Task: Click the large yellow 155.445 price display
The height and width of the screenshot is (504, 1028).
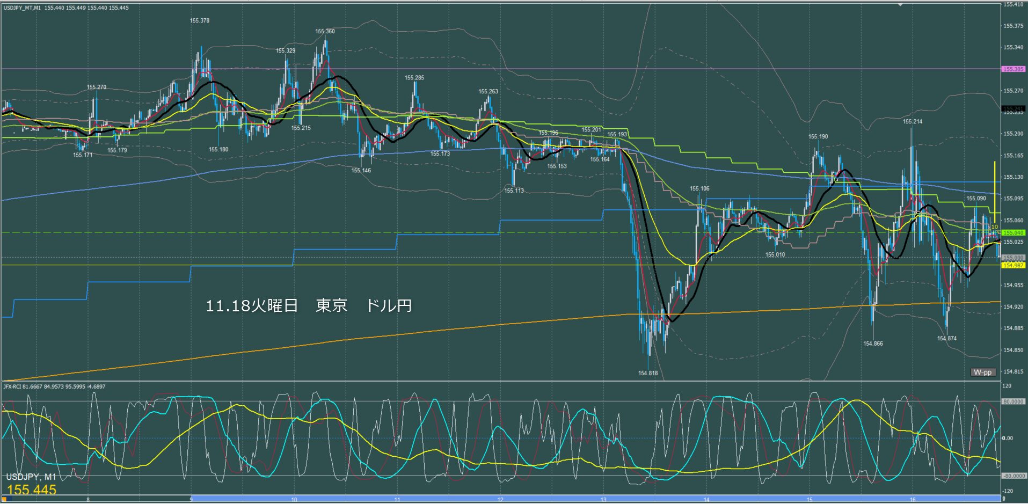Action: tap(32, 490)
